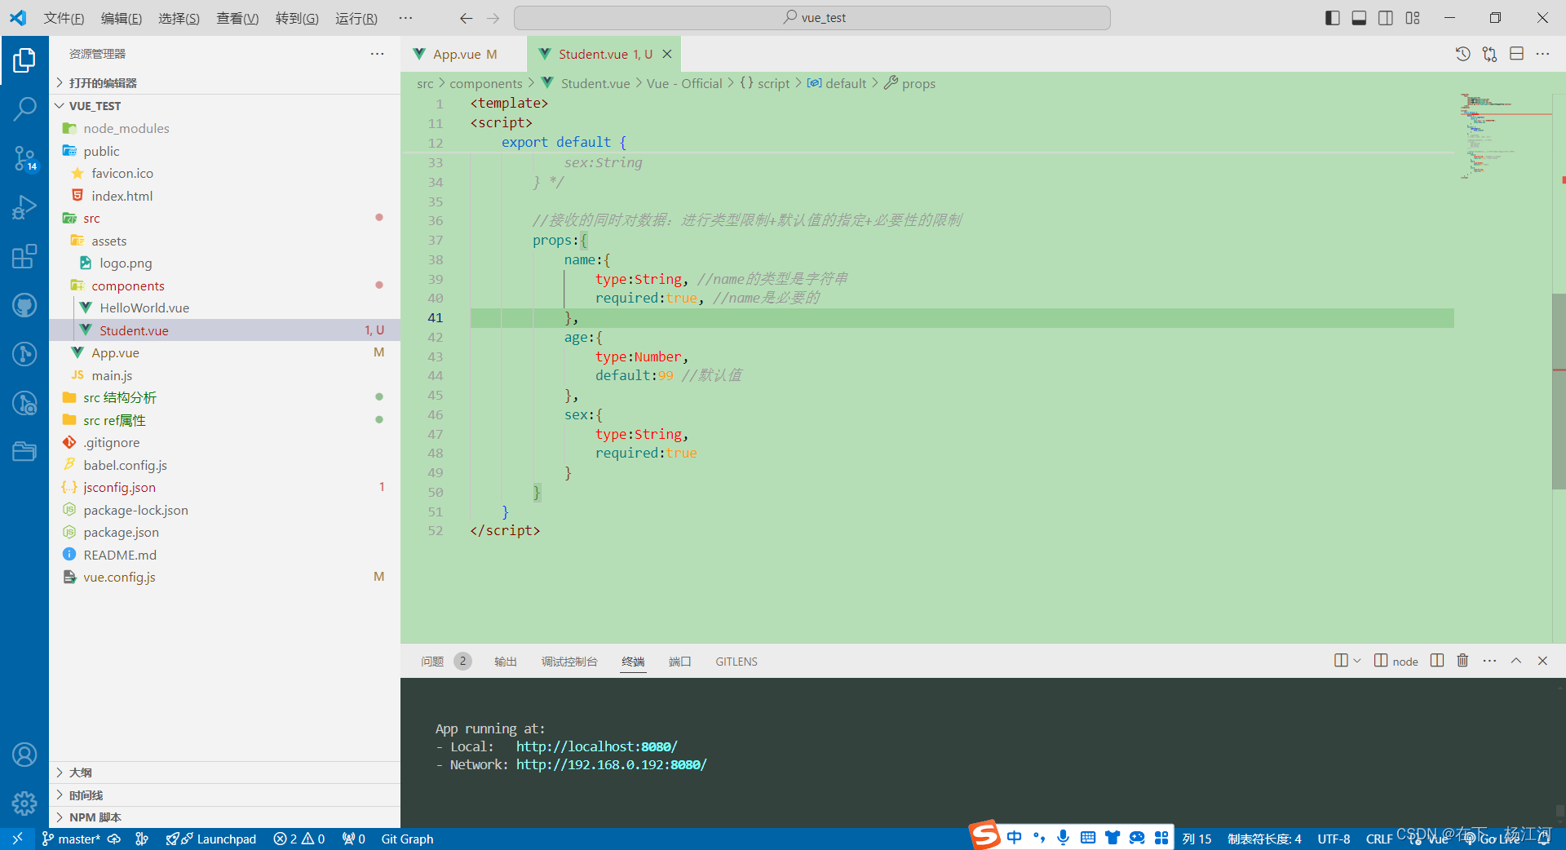Change the UTF-8 encoding setting
The image size is (1566, 850).
point(1334,839)
